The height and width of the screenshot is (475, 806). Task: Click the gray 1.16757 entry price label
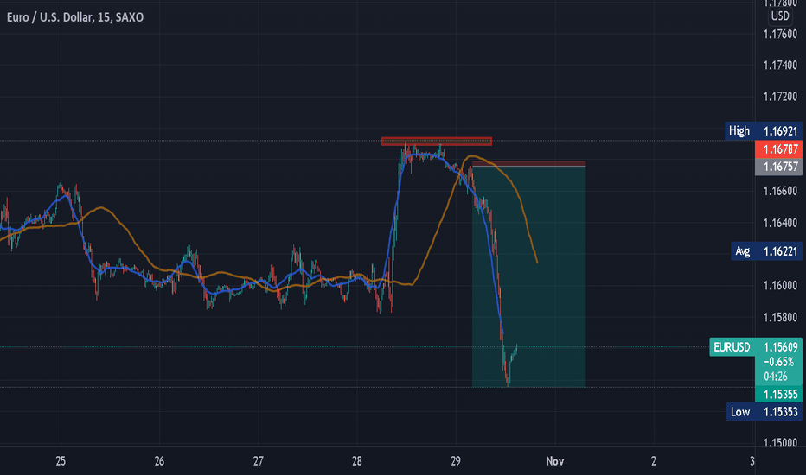pyautogui.click(x=778, y=167)
